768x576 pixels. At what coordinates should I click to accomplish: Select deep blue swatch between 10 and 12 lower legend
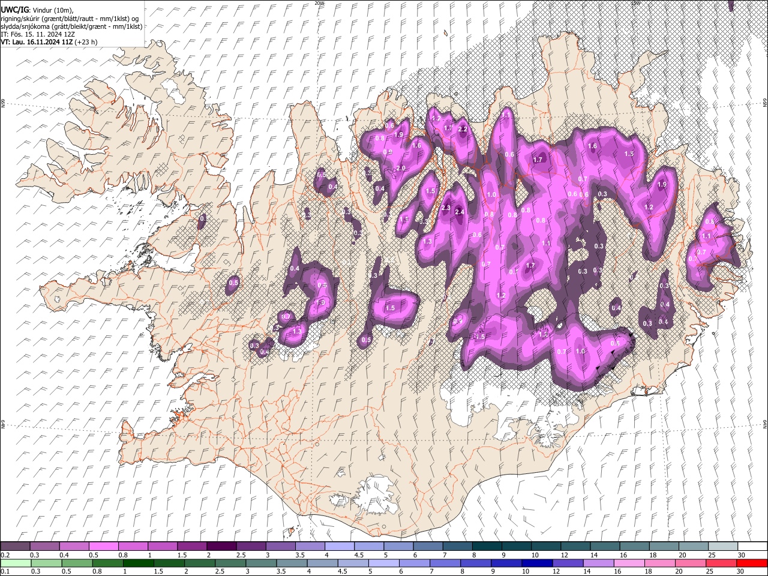[x=536, y=563]
